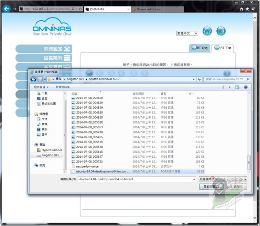Viewport: 260px width, 226px height.
Task: Go to OMNINAS home via house icon
Action: 207,31
